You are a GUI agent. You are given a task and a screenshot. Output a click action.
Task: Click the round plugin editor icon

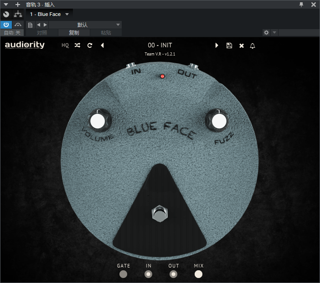[x=6, y=14]
